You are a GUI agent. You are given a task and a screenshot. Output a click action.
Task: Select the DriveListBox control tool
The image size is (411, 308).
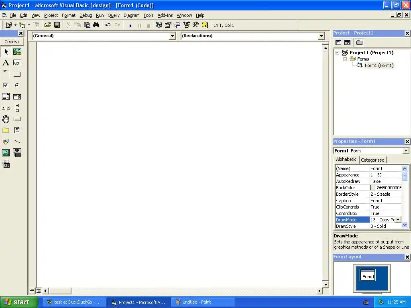[x=17, y=119]
